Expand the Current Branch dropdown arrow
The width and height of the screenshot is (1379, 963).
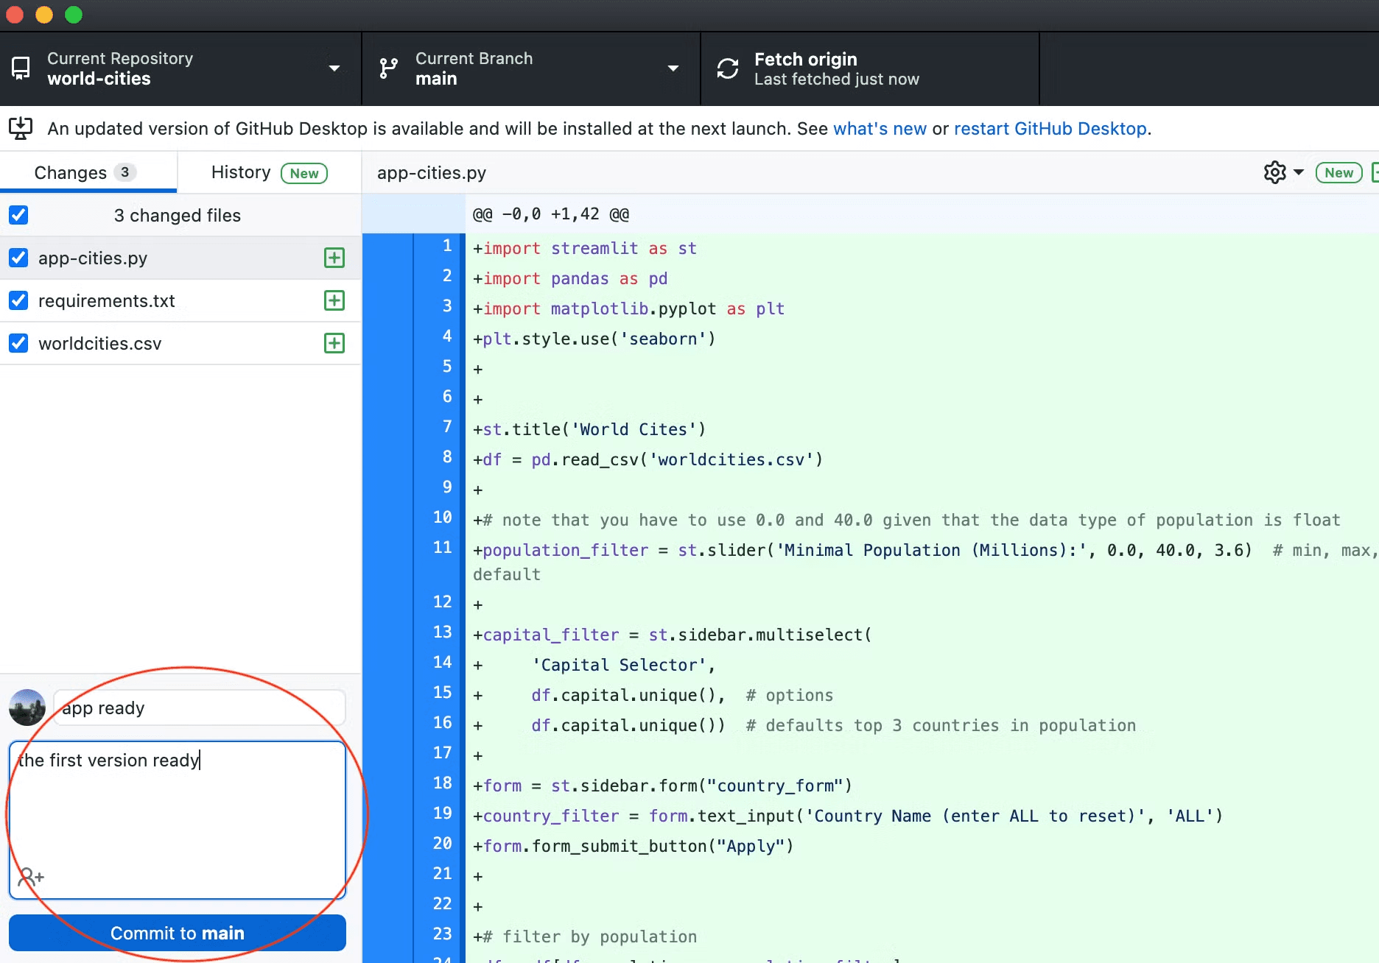coord(673,68)
